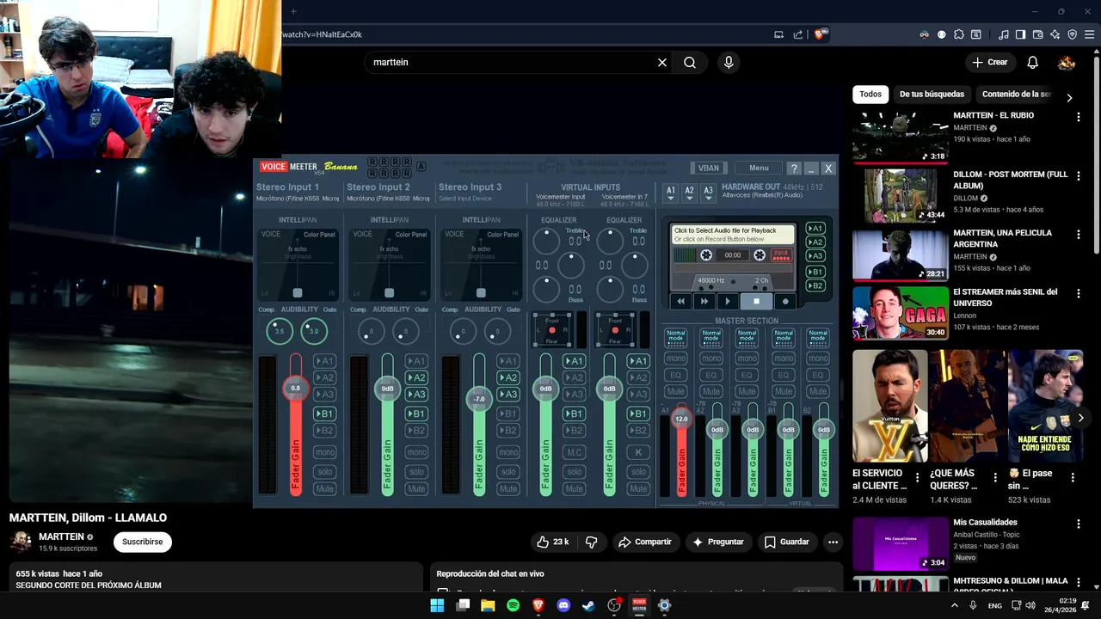The width and height of the screenshot is (1101, 619).
Task: Click the A1 master fader knob at 12.0
Action: point(681,419)
